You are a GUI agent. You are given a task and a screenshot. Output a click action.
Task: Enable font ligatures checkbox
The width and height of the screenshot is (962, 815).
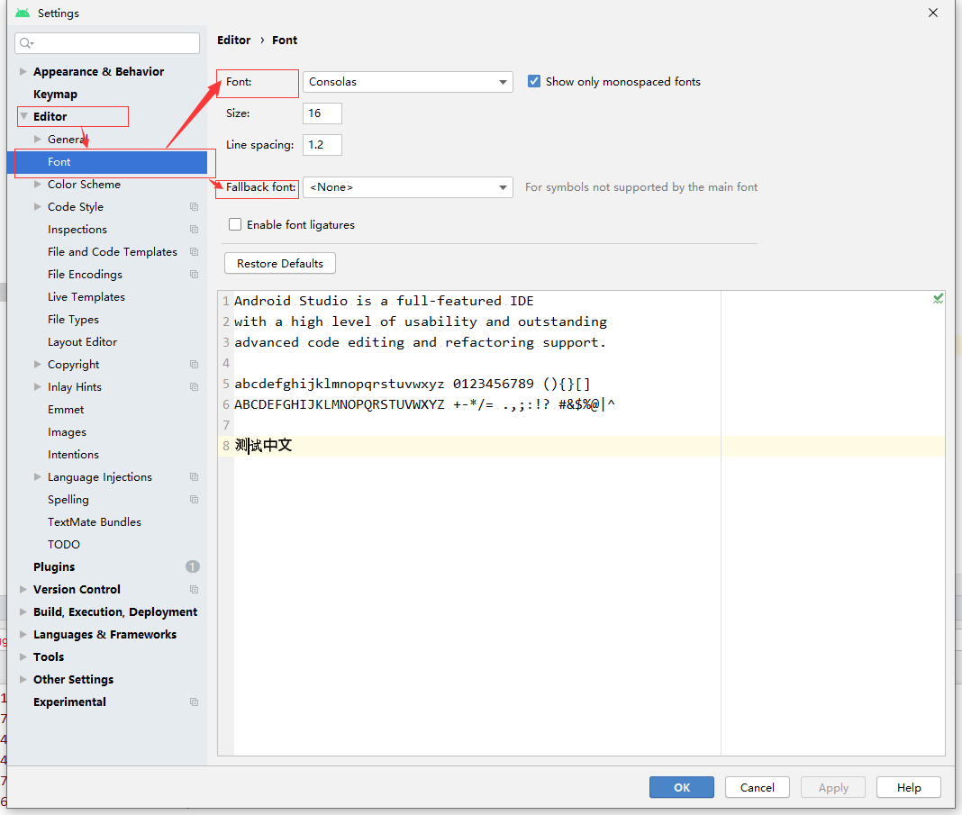[235, 224]
